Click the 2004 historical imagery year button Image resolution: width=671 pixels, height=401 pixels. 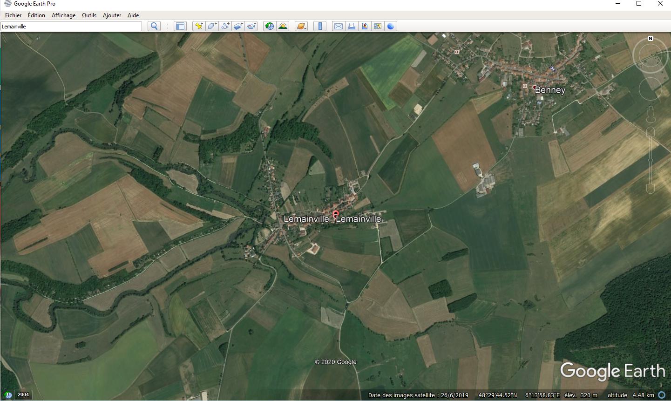pyautogui.click(x=23, y=395)
